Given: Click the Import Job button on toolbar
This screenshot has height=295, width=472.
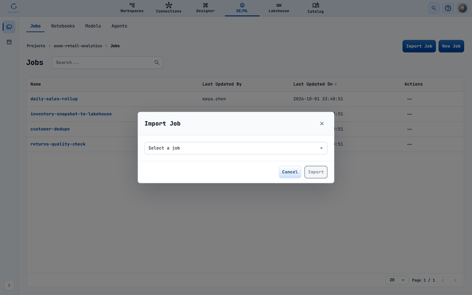Looking at the screenshot, I should pos(419,46).
